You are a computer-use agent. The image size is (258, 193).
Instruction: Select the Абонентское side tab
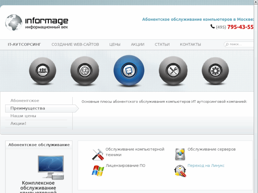point(25,101)
